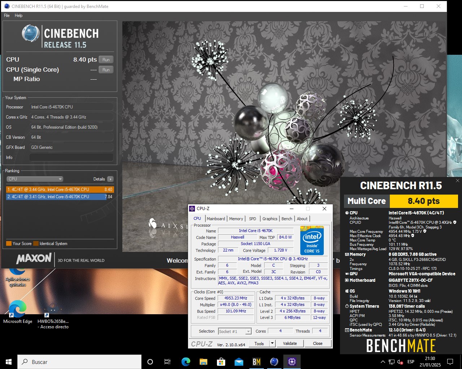
Task: Open the About tab in CPU-Z
Action: coord(302,219)
